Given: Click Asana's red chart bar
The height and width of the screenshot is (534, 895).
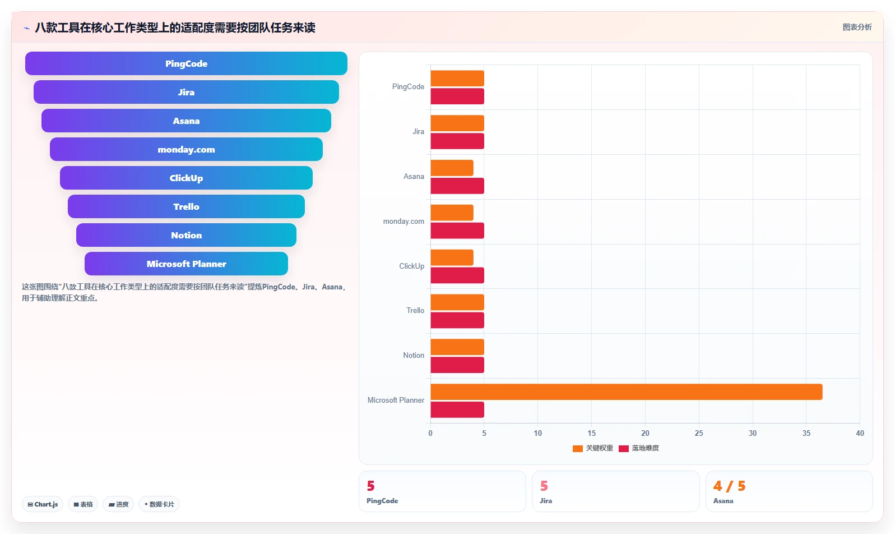Looking at the screenshot, I should [457, 186].
